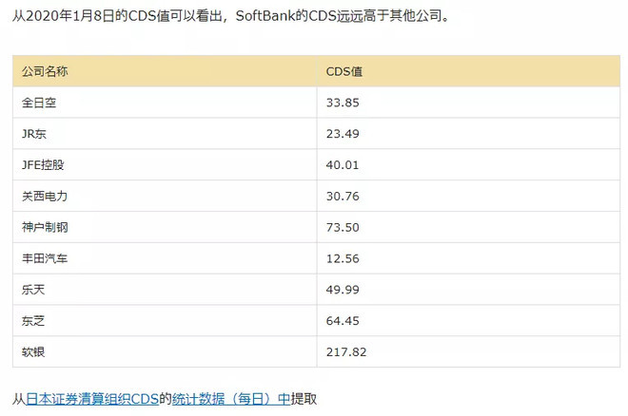The width and height of the screenshot is (628, 416).
Task: Select the 关西电力 company cell
Action: (x=45, y=196)
